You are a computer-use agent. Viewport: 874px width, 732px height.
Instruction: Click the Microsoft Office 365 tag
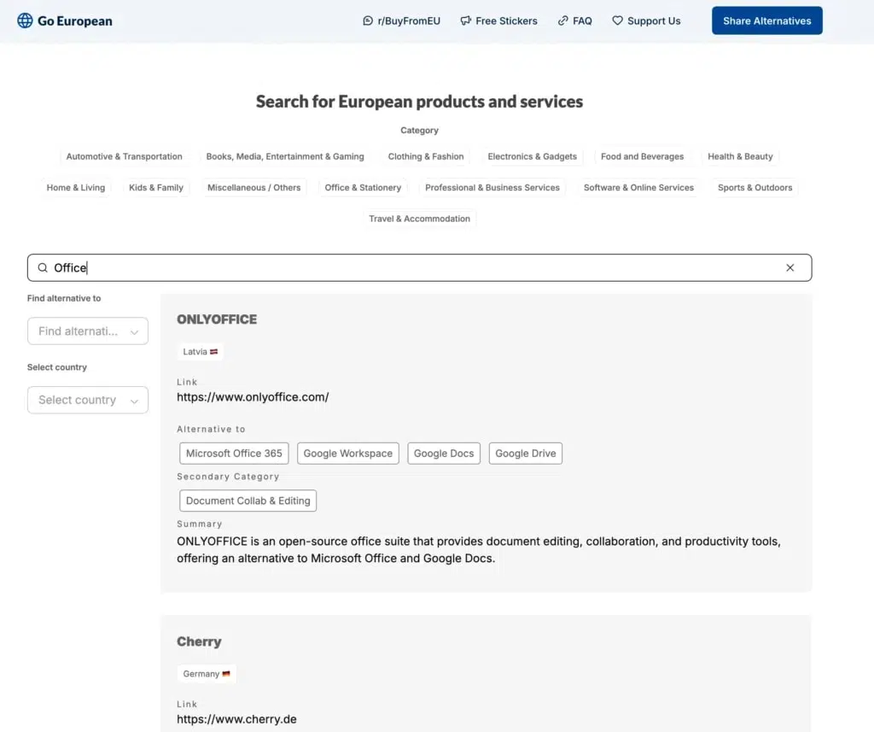tap(234, 454)
